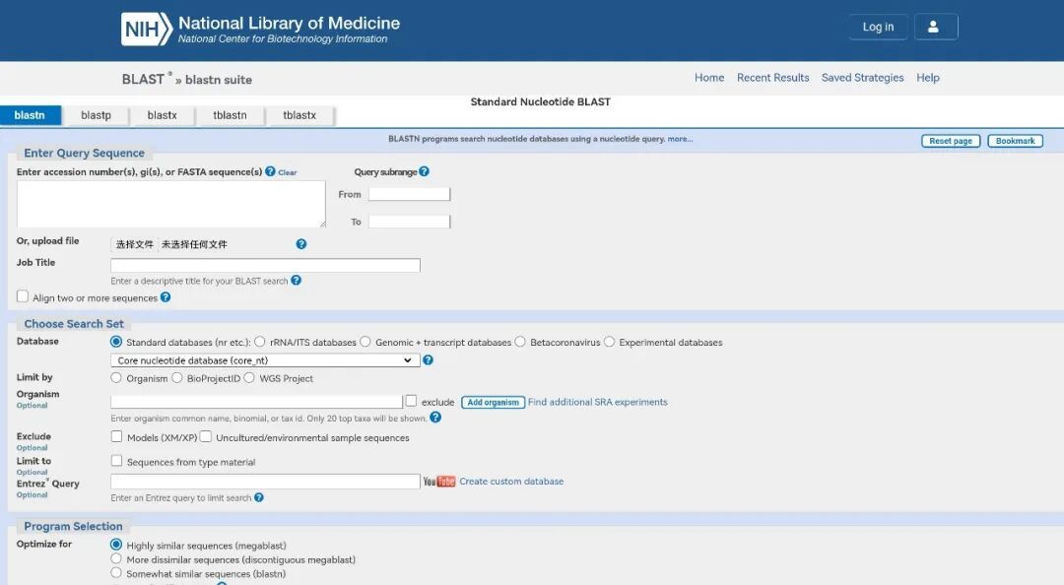Click the Job Title input field

[265, 265]
